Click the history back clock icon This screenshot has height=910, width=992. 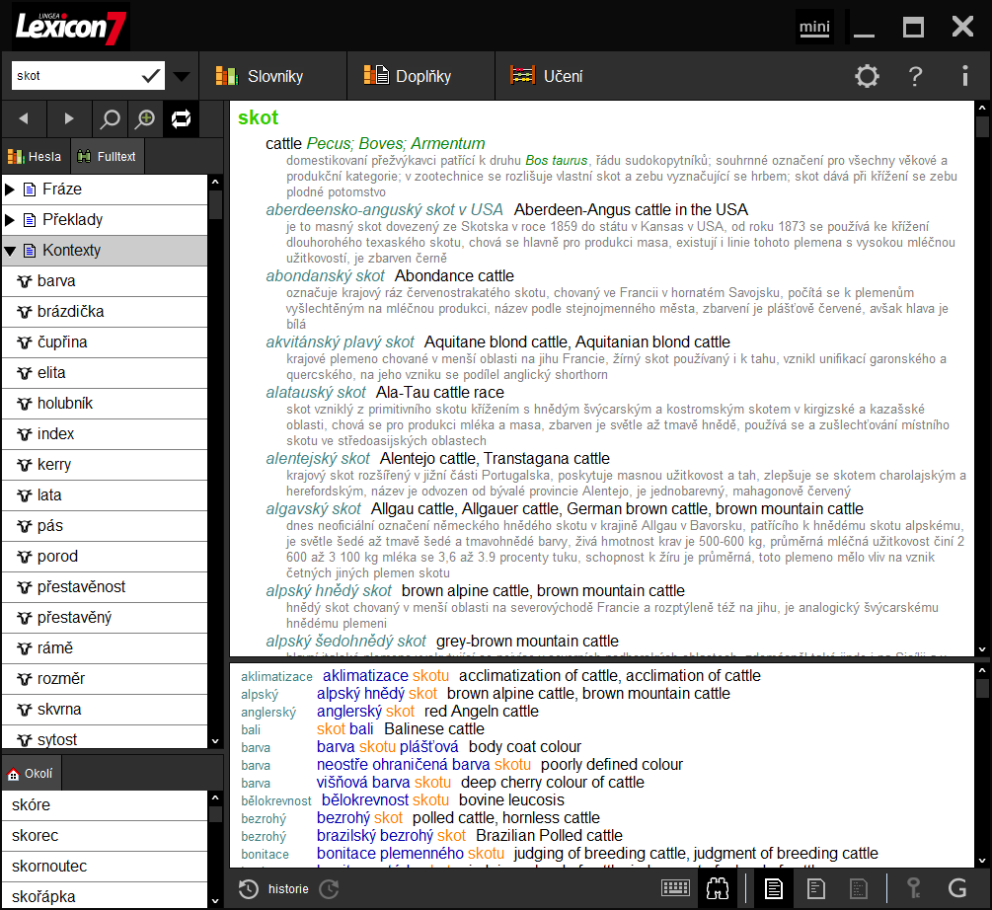tap(248, 889)
